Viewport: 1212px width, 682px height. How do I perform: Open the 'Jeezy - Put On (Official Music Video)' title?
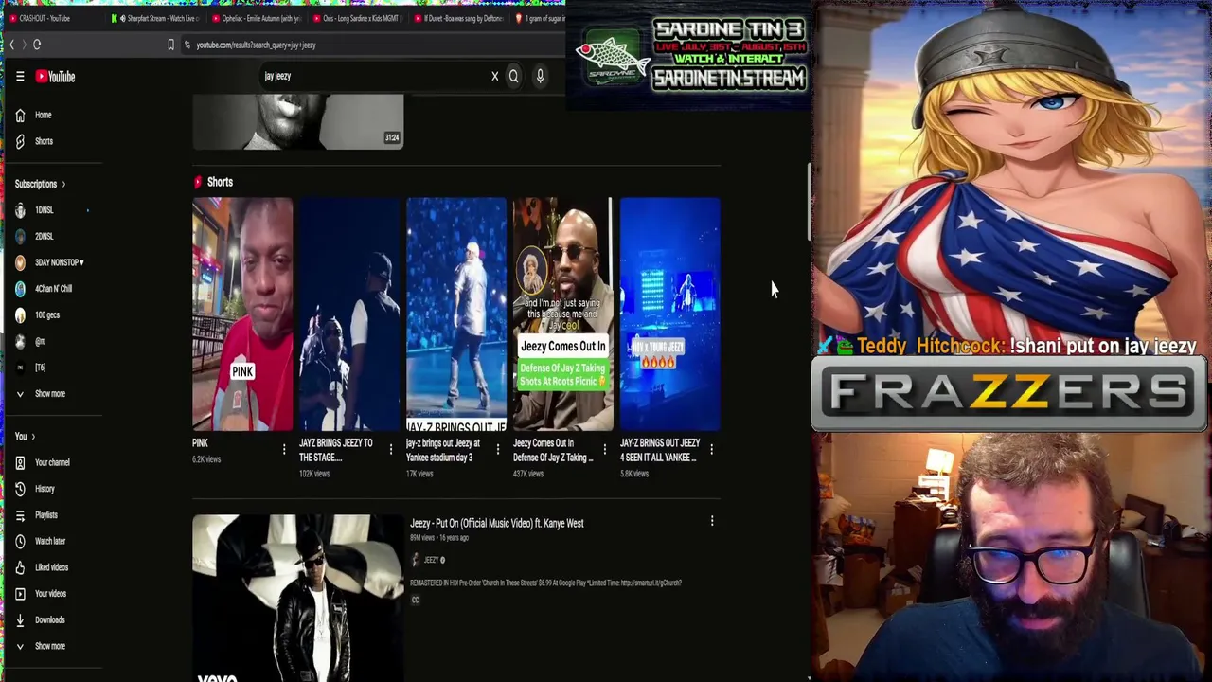point(497,523)
